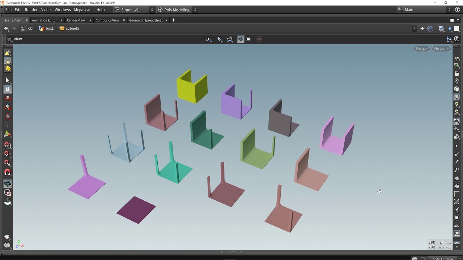
Task: Open the Simon_v1 desktop selector dropdown
Action: [134, 10]
